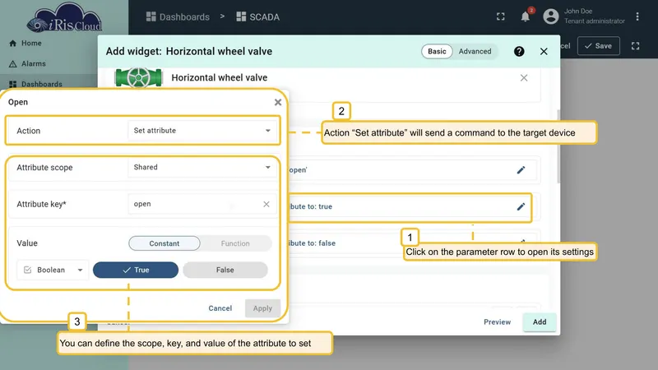Screen dimensions: 658x370
Task: Cancel the Open popup
Action: coord(220,308)
